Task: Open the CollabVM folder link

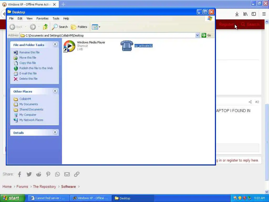Action: tap(25, 99)
